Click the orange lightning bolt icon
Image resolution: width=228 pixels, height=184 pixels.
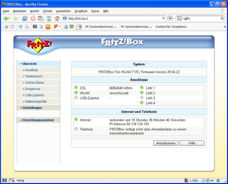point(56,27)
